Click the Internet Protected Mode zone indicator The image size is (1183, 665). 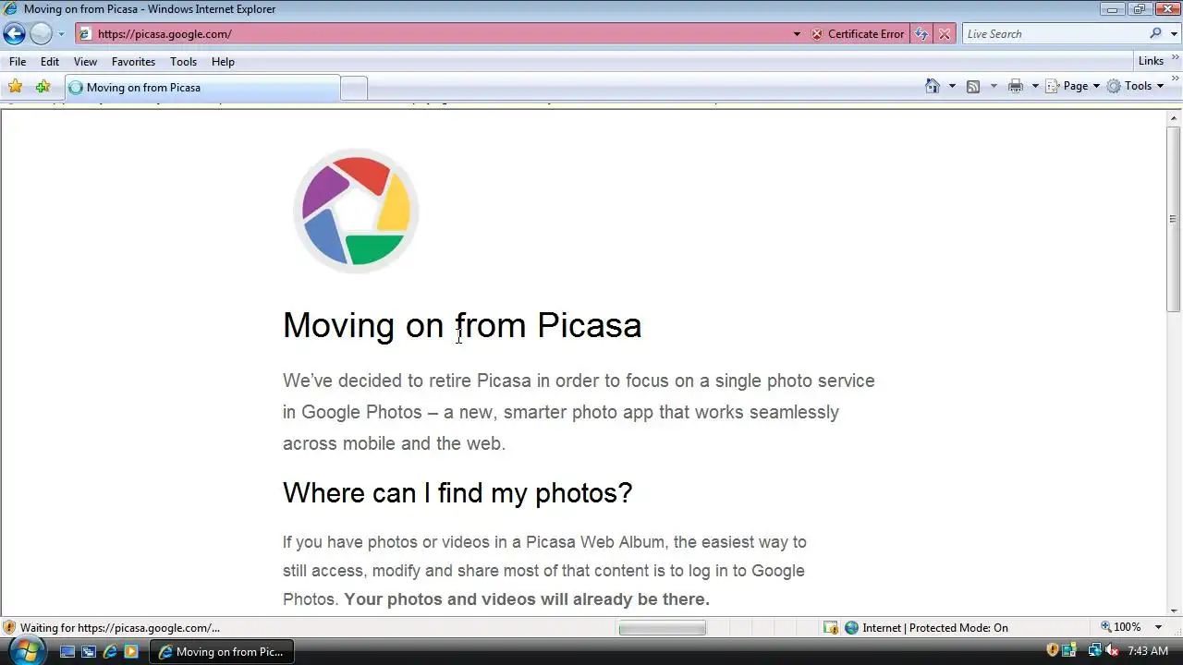pos(927,628)
